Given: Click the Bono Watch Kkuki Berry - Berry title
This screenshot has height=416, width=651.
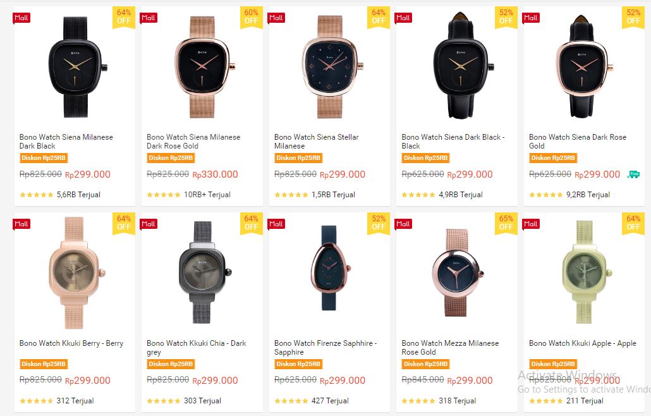Looking at the screenshot, I should point(71,343).
